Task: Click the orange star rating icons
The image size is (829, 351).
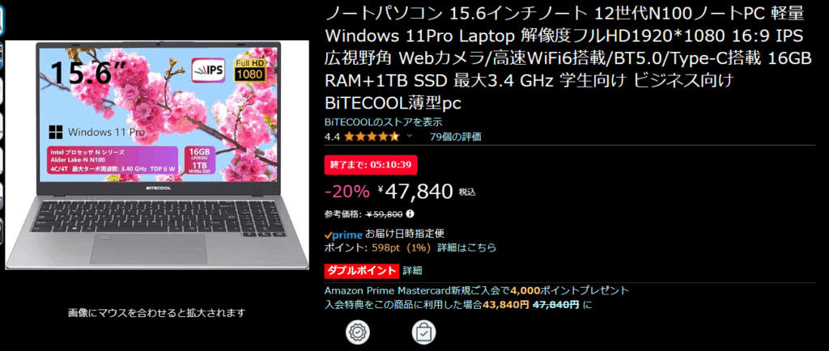Action: click(x=372, y=137)
